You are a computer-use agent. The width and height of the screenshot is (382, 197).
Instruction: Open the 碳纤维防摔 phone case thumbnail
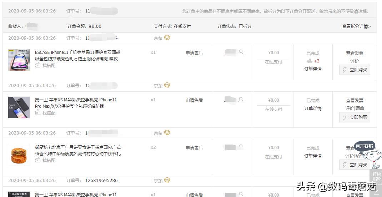[x=19, y=107]
